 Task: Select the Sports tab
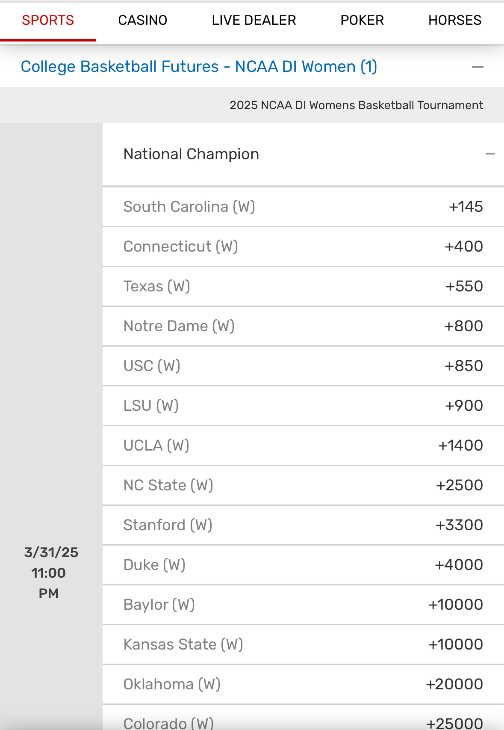pyautogui.click(x=48, y=20)
